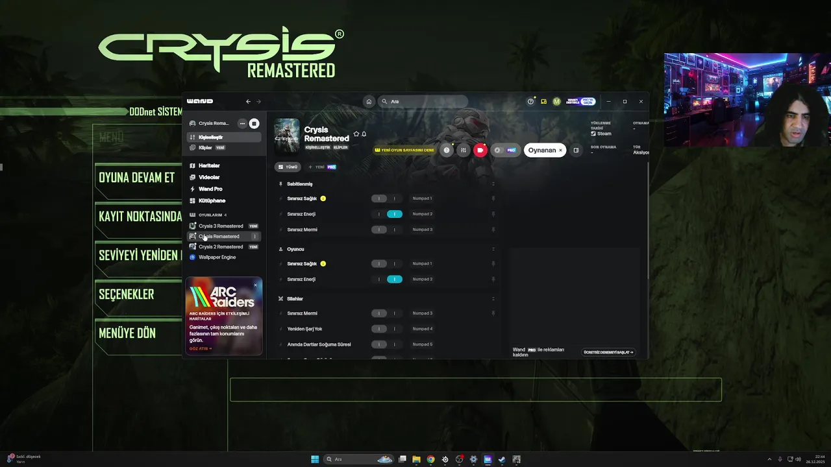Image resolution: width=831 pixels, height=467 pixels.
Task: Open the overlay icon next to help
Action: click(543, 101)
